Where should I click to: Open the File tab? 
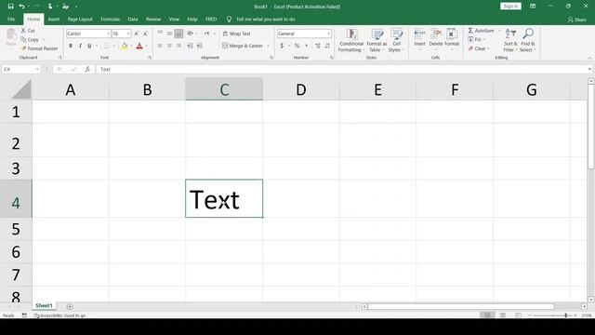tap(11, 19)
